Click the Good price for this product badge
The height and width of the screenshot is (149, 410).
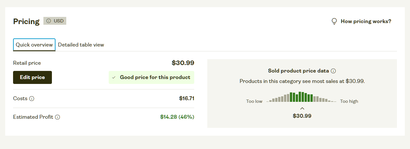pos(151,77)
